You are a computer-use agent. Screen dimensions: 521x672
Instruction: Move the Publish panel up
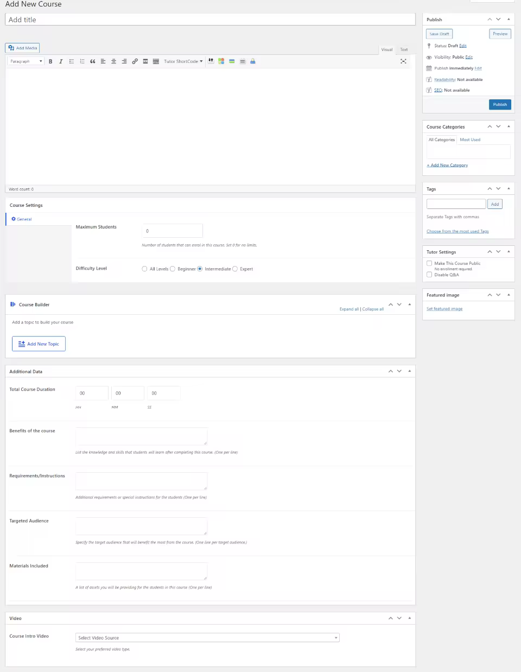[x=490, y=20]
